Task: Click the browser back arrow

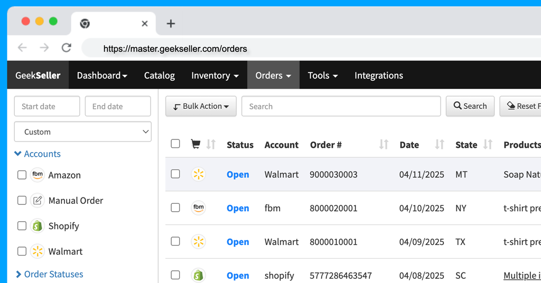Action: [22, 48]
